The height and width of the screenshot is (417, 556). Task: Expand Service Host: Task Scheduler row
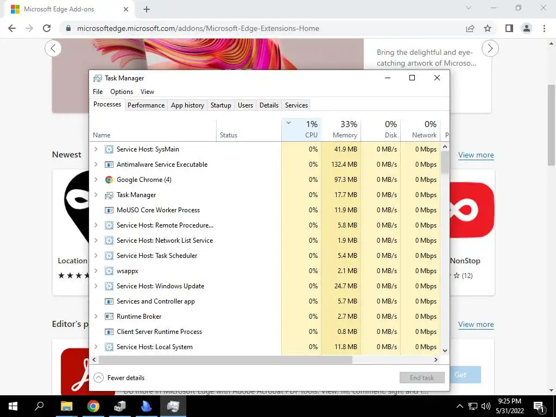pos(96,256)
